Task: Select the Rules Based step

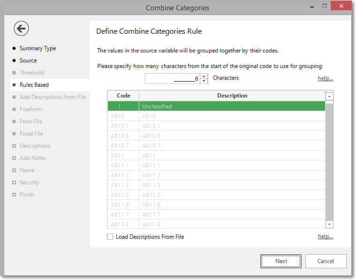Action: 34,85
